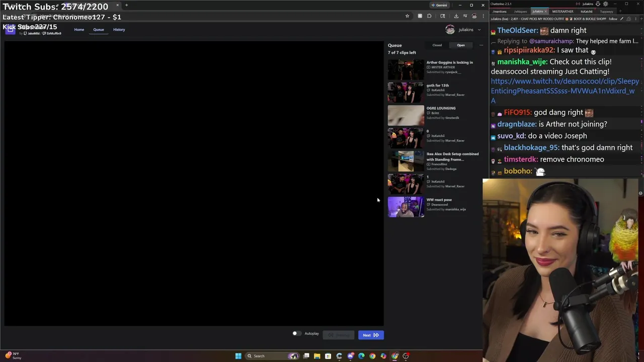The image size is (644, 362).
Task: Open itsKatchii tab in Chatterino
Action: coord(587,12)
